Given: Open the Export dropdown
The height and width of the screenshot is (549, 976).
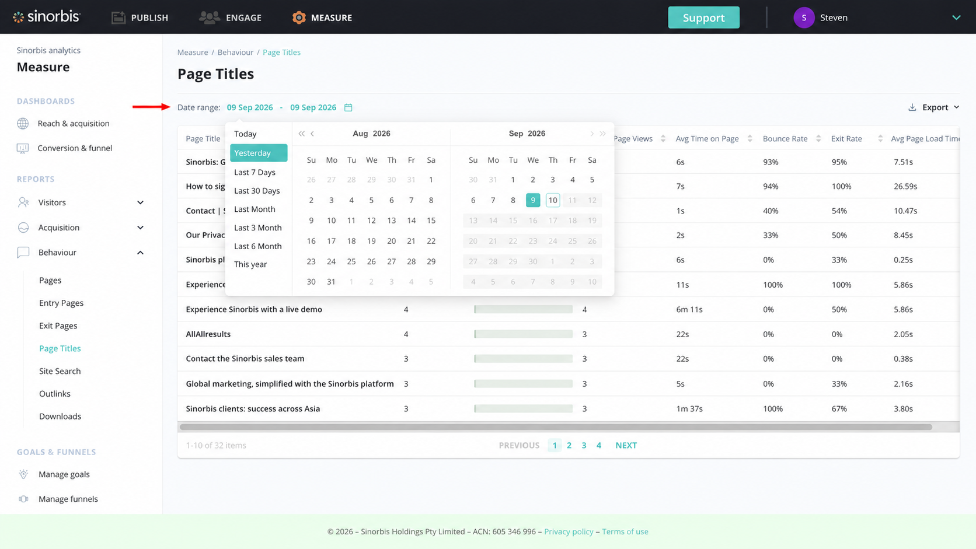Looking at the screenshot, I should tap(934, 107).
